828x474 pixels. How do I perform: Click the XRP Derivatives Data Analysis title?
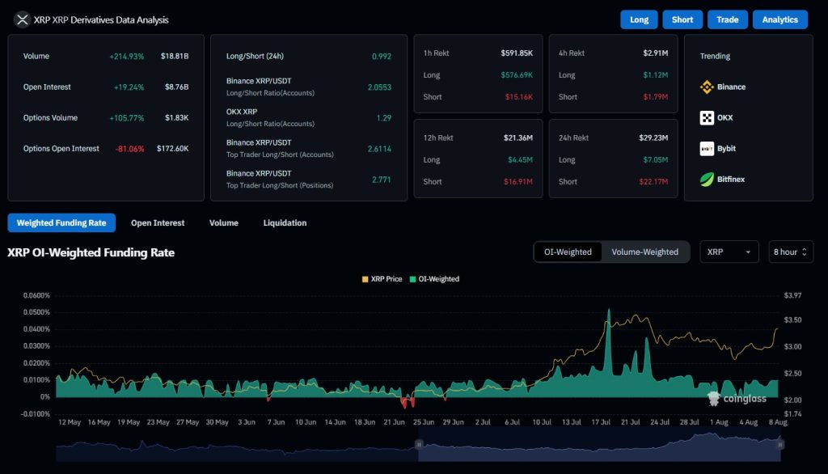point(101,20)
